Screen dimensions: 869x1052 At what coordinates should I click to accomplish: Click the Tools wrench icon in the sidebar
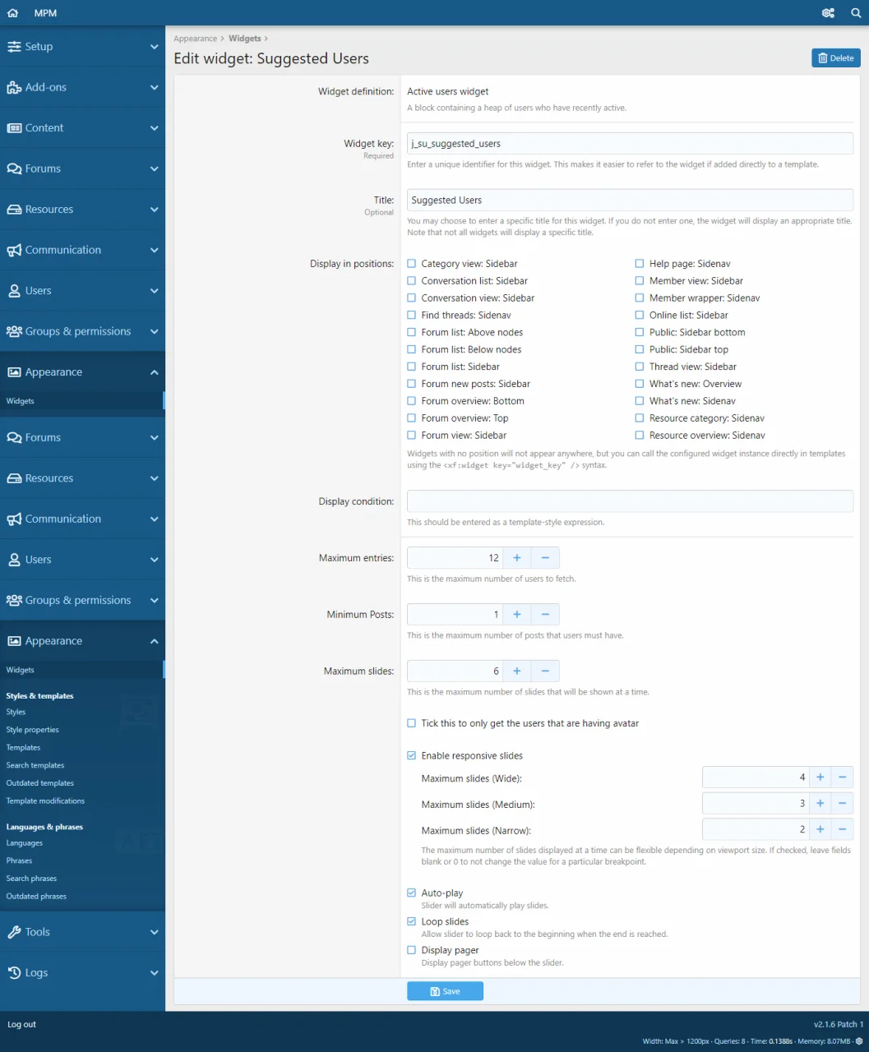(x=14, y=932)
